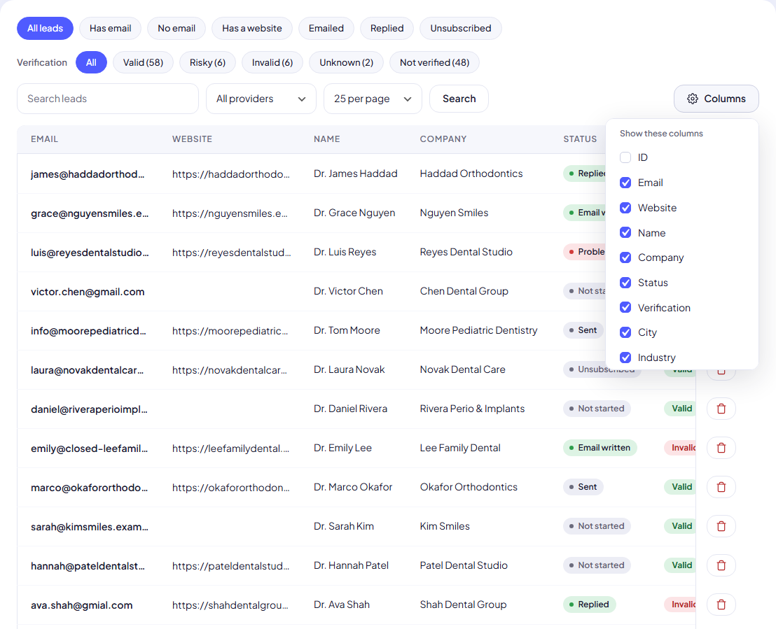Delete the Dr. Marco Okafor lead
The image size is (776, 629).
click(x=721, y=486)
